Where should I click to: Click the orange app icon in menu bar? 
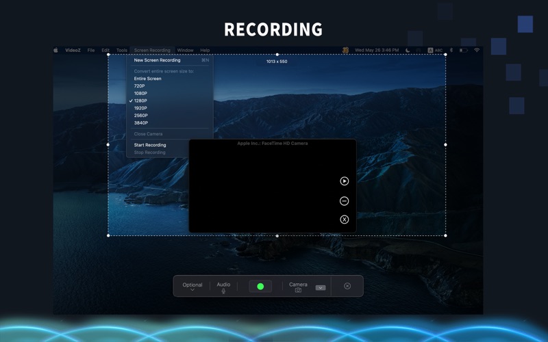pyautogui.click(x=345, y=50)
